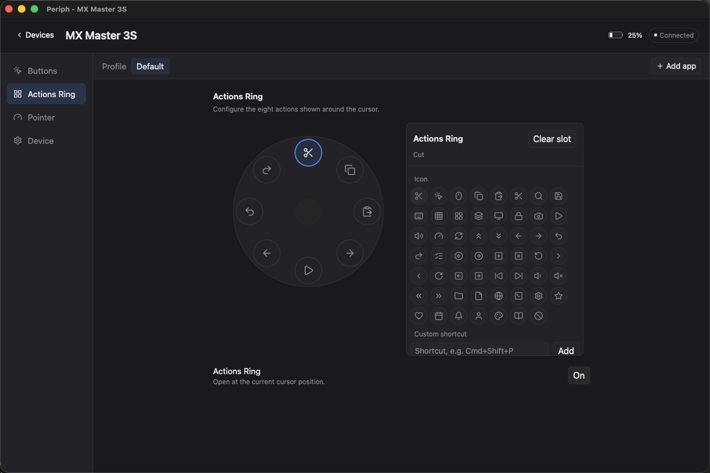Pick the cursor-click icon in the icon grid
The height and width of the screenshot is (473, 710).
click(439, 196)
